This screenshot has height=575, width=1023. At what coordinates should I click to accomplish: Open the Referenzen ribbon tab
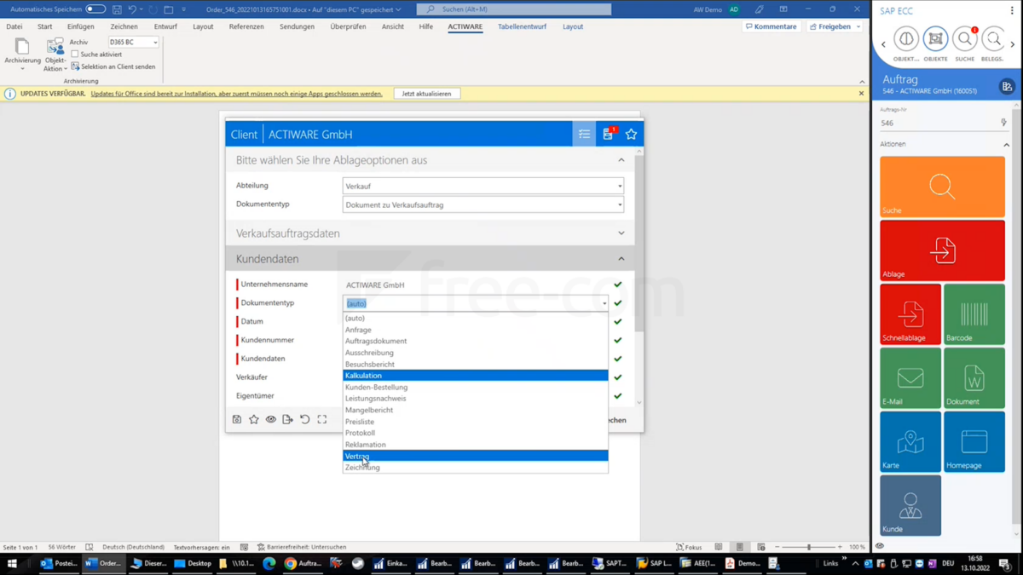[x=246, y=26]
